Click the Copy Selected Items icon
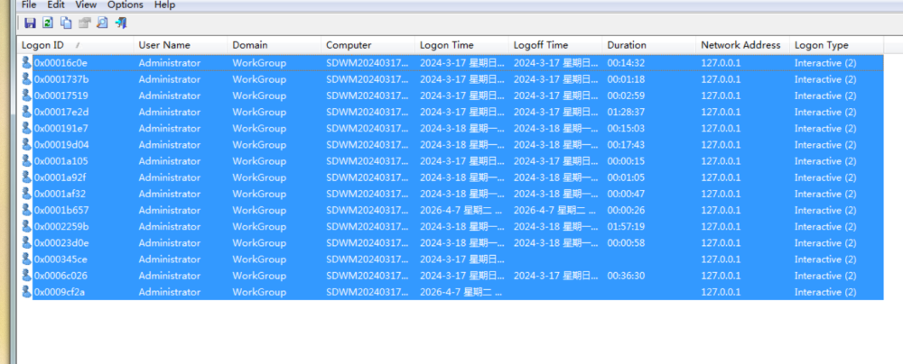 click(x=66, y=23)
